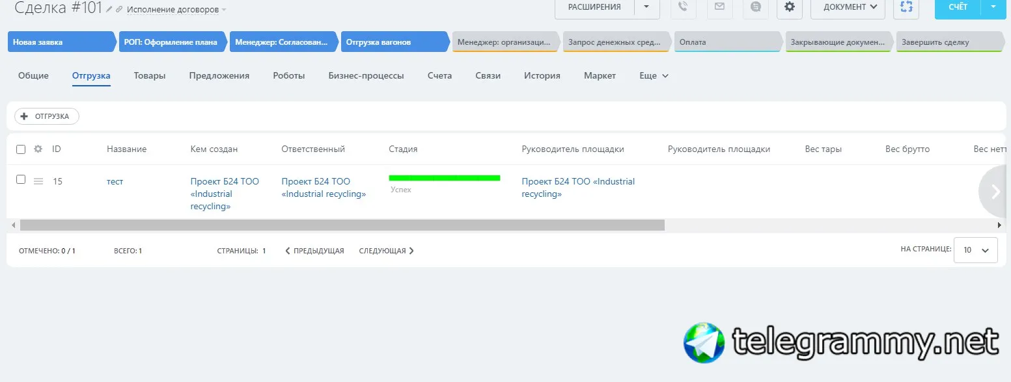Open the Товары tab
1011x382 pixels.
(x=150, y=75)
